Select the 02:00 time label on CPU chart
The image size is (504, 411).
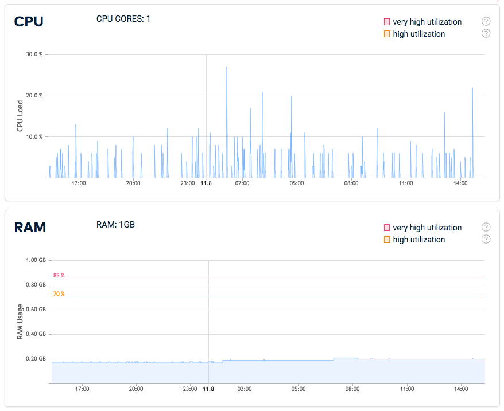[x=242, y=183]
